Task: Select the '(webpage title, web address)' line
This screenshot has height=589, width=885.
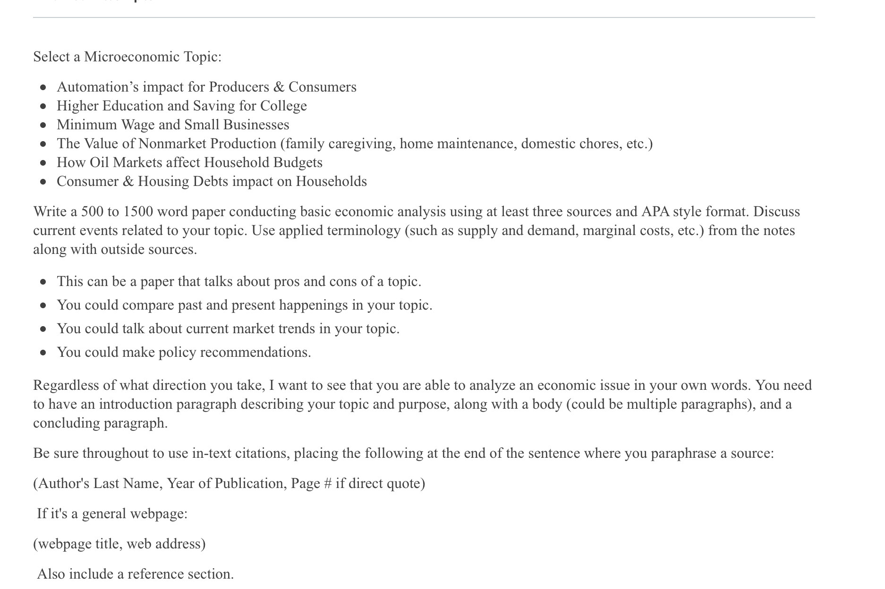Action: [x=119, y=544]
